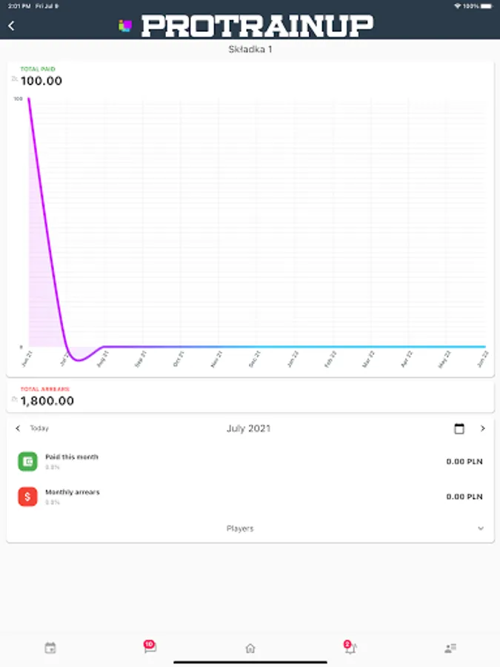The width and height of the screenshot is (500, 667).
Task: Open the calendar tab in bottom bar
Action: point(50,648)
